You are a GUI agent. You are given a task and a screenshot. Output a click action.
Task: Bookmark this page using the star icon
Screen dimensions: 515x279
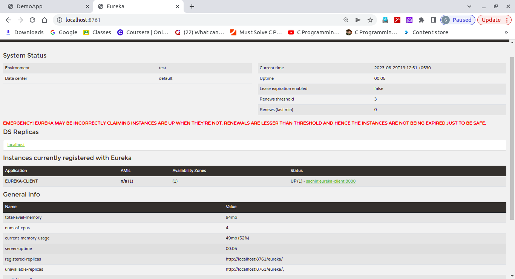(370, 20)
